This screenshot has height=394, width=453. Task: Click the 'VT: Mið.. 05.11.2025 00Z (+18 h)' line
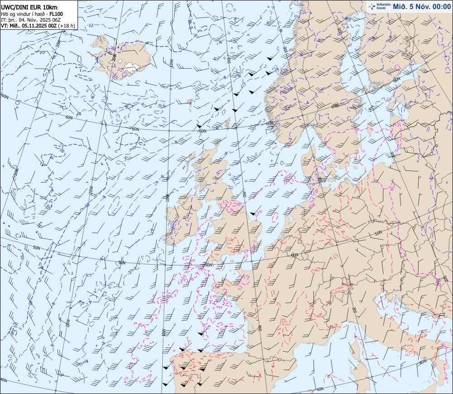pos(38,26)
